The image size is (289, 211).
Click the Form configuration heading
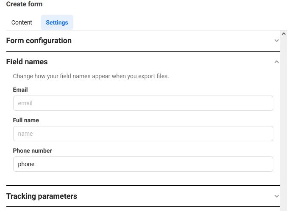[39, 41]
